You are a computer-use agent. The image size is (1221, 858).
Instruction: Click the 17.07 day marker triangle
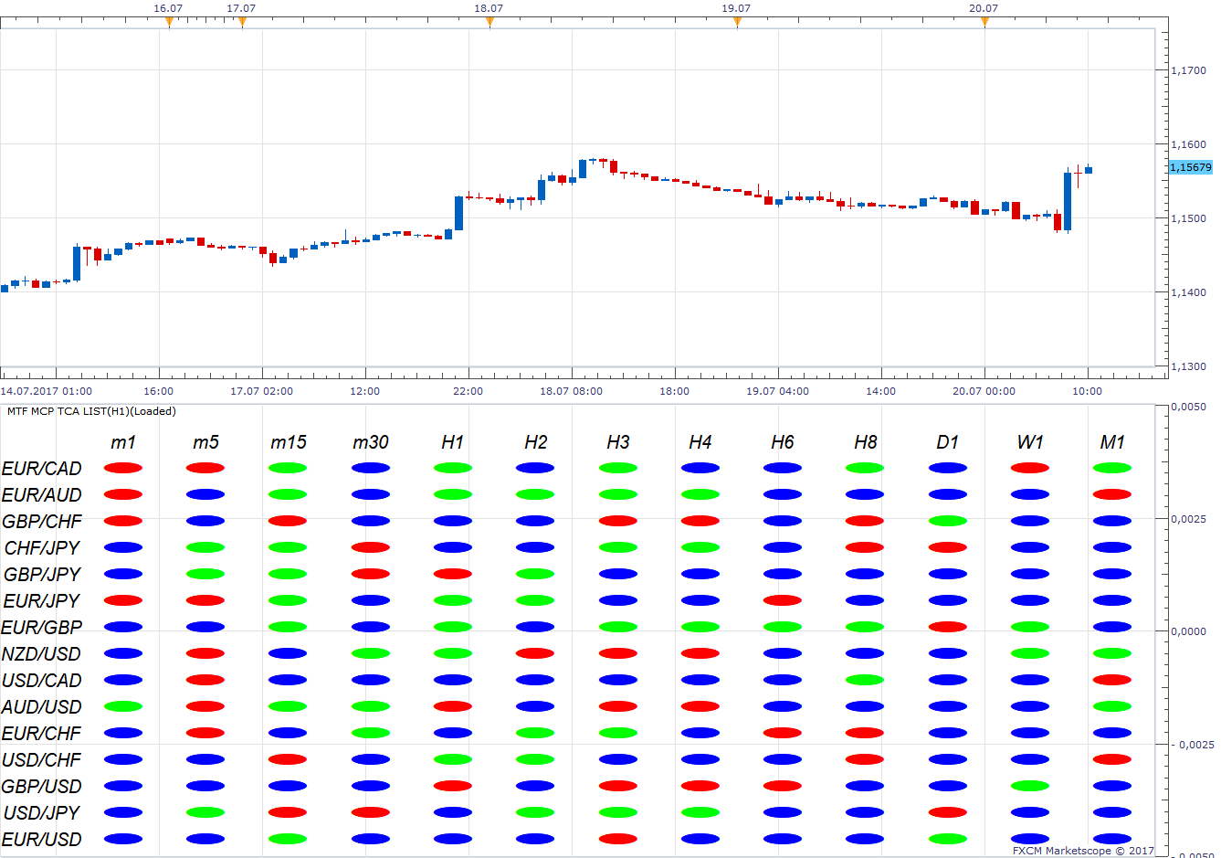click(242, 23)
